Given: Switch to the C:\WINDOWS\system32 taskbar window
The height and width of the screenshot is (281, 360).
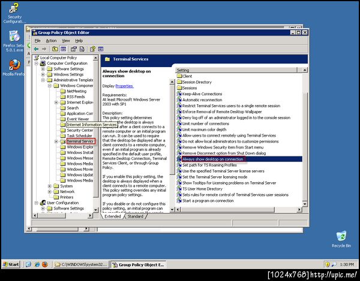Looking at the screenshot, I should [x=81, y=264].
